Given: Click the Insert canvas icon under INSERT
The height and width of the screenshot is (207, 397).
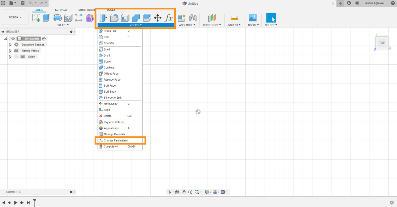Looking at the screenshot, I should [x=253, y=17].
